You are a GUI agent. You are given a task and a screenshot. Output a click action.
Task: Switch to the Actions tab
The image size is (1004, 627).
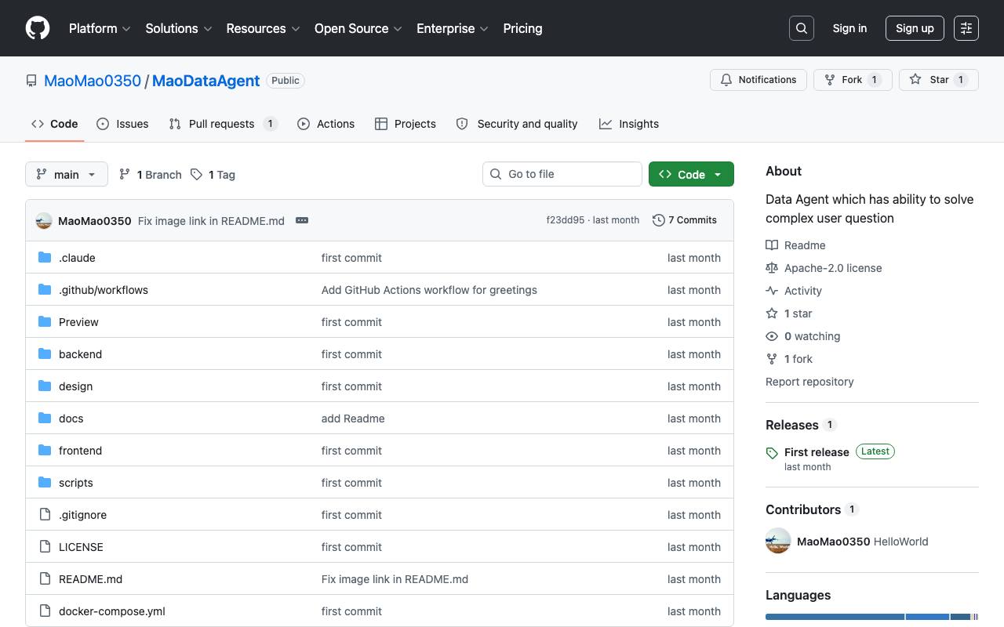[326, 124]
